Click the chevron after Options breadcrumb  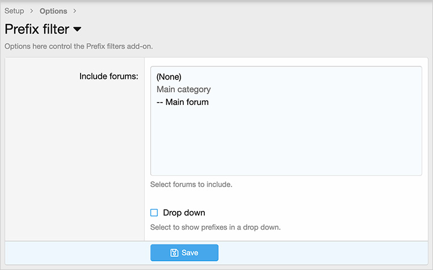click(x=74, y=11)
